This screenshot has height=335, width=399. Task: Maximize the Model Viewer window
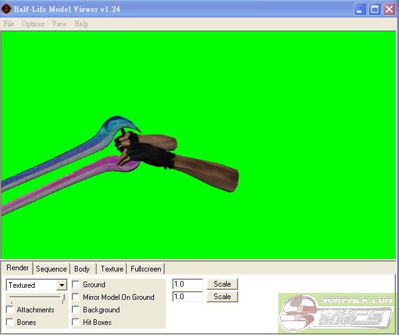(374, 9)
